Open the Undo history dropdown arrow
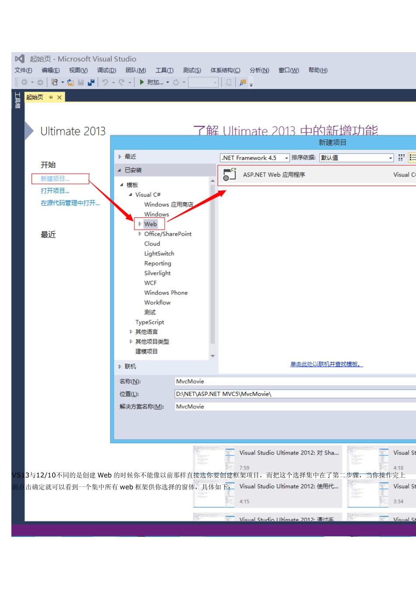Viewport: 416px width, 589px height. [x=113, y=82]
